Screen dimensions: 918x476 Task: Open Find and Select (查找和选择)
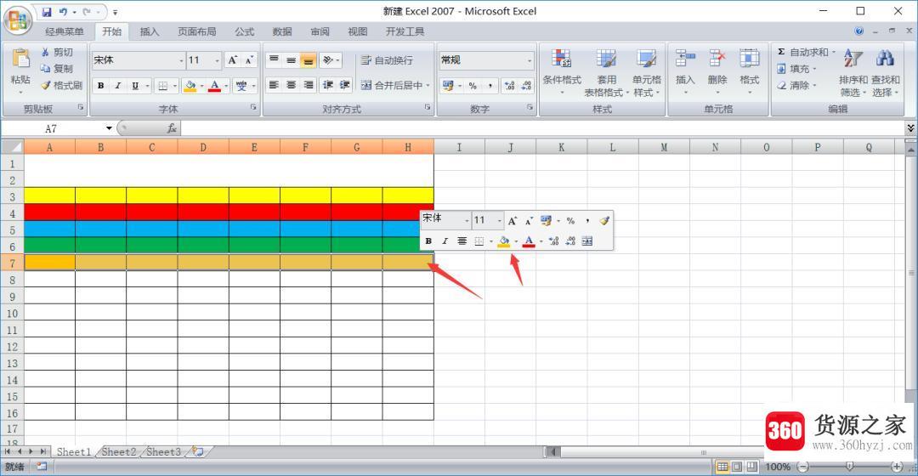tap(885, 72)
